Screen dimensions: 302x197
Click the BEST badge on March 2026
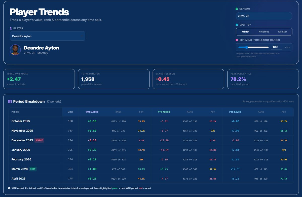[x=33, y=169]
